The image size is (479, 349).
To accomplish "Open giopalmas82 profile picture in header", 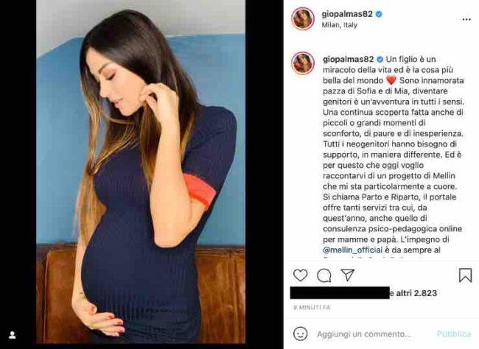I will point(303,19).
